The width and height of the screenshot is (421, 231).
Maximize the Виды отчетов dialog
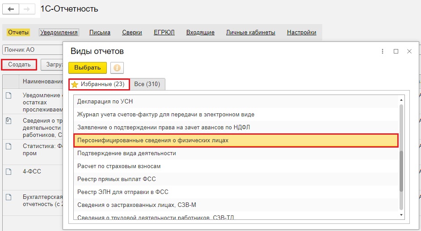(x=396, y=51)
